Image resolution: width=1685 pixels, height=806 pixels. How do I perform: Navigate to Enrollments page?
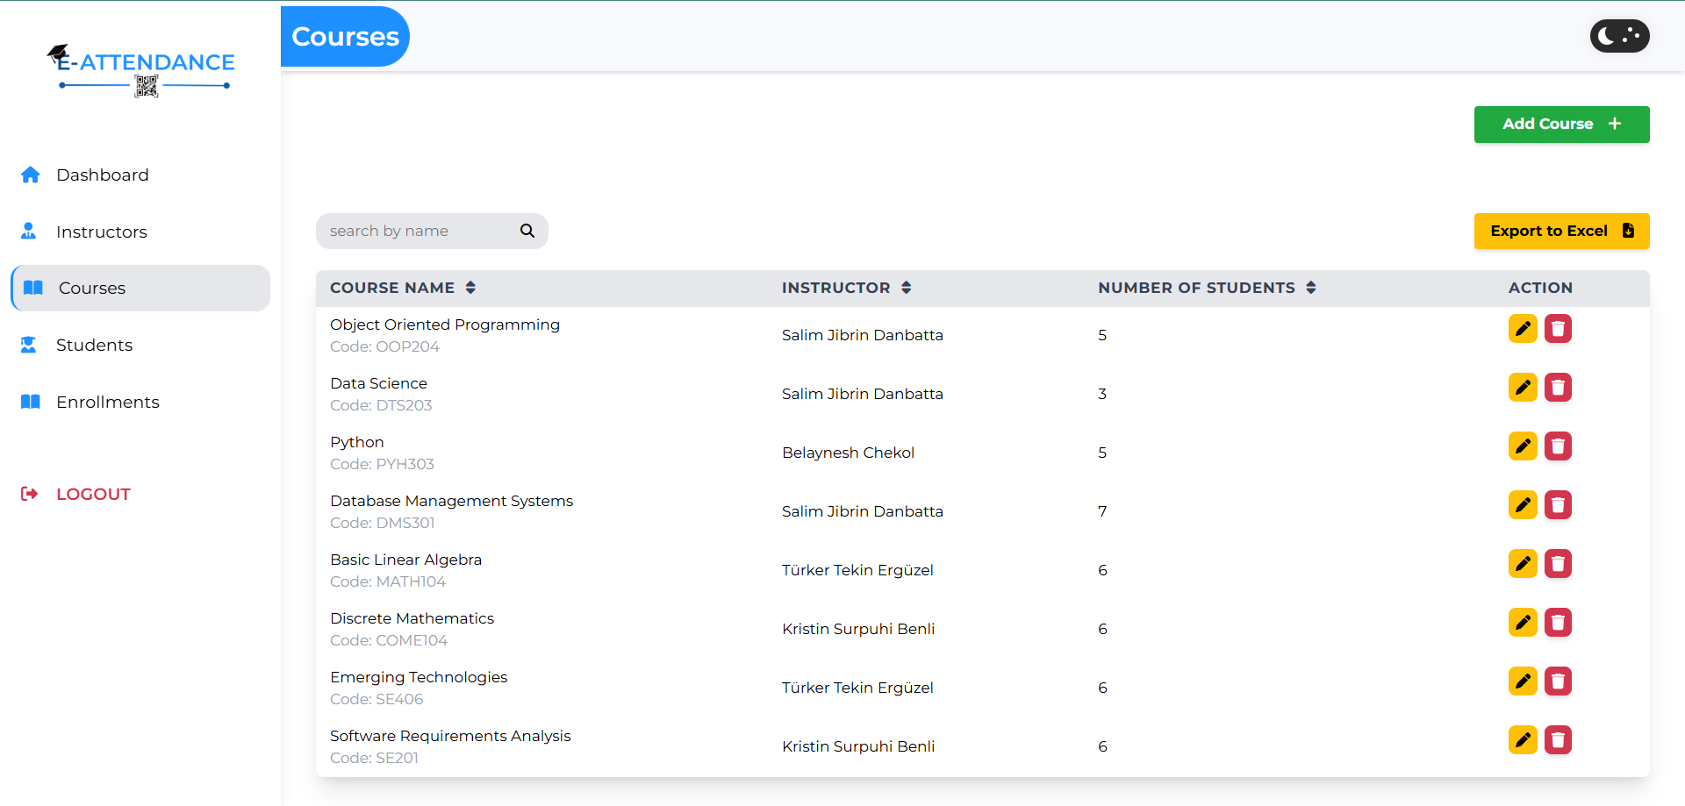[x=107, y=402]
